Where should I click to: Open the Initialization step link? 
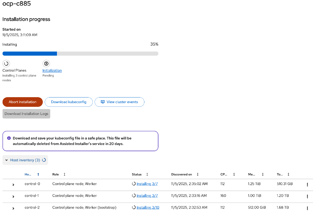coord(52,70)
